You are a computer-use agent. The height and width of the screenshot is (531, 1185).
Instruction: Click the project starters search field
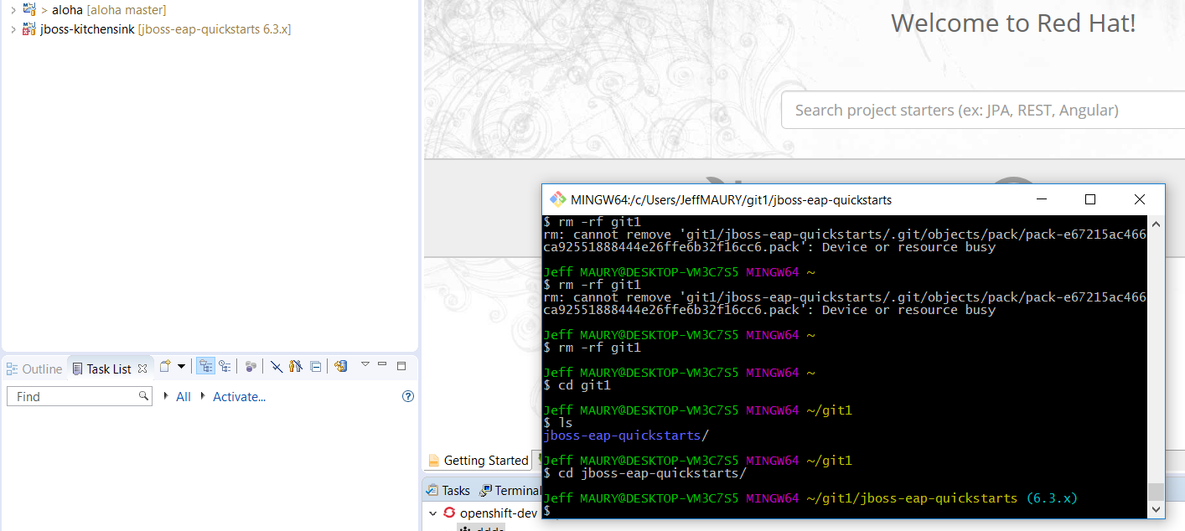click(x=983, y=111)
